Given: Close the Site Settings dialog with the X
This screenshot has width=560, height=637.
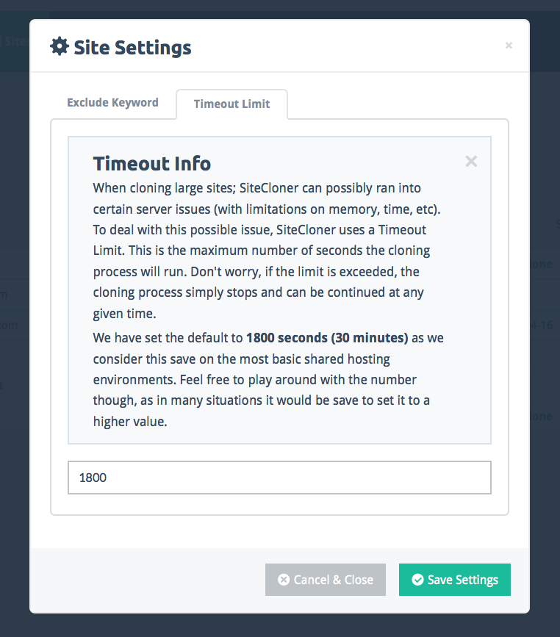Looking at the screenshot, I should point(509,45).
